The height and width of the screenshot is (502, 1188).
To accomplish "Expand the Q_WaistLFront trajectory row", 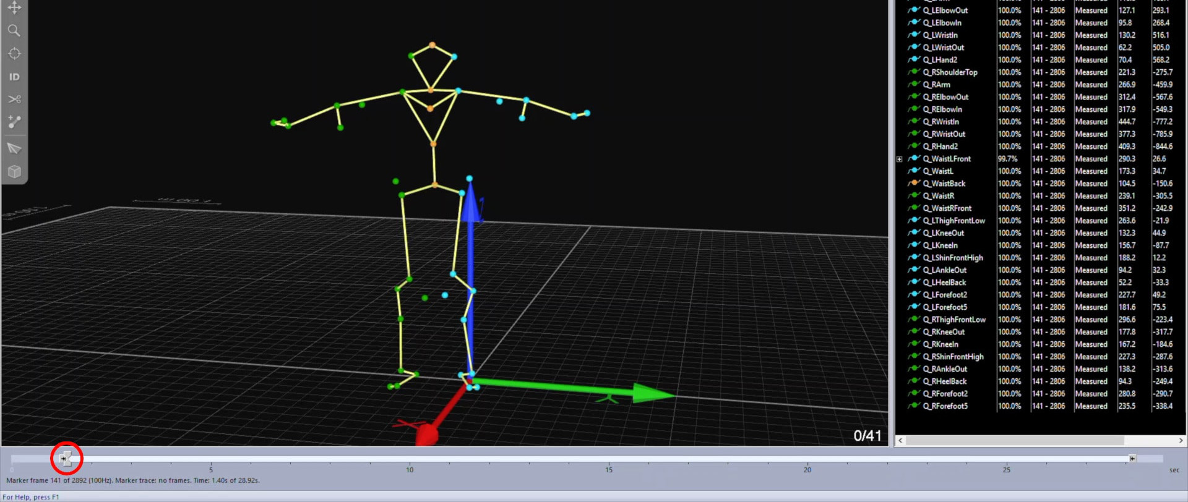I will click(x=899, y=159).
